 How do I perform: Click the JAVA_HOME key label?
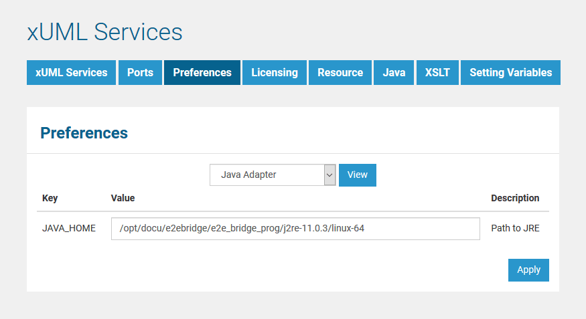pos(69,229)
